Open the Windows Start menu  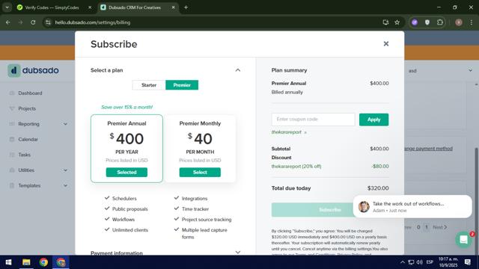click(x=8, y=262)
